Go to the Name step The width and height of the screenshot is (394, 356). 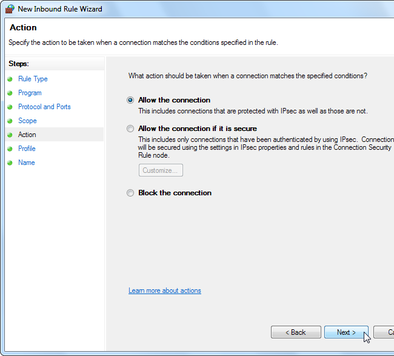(x=26, y=163)
